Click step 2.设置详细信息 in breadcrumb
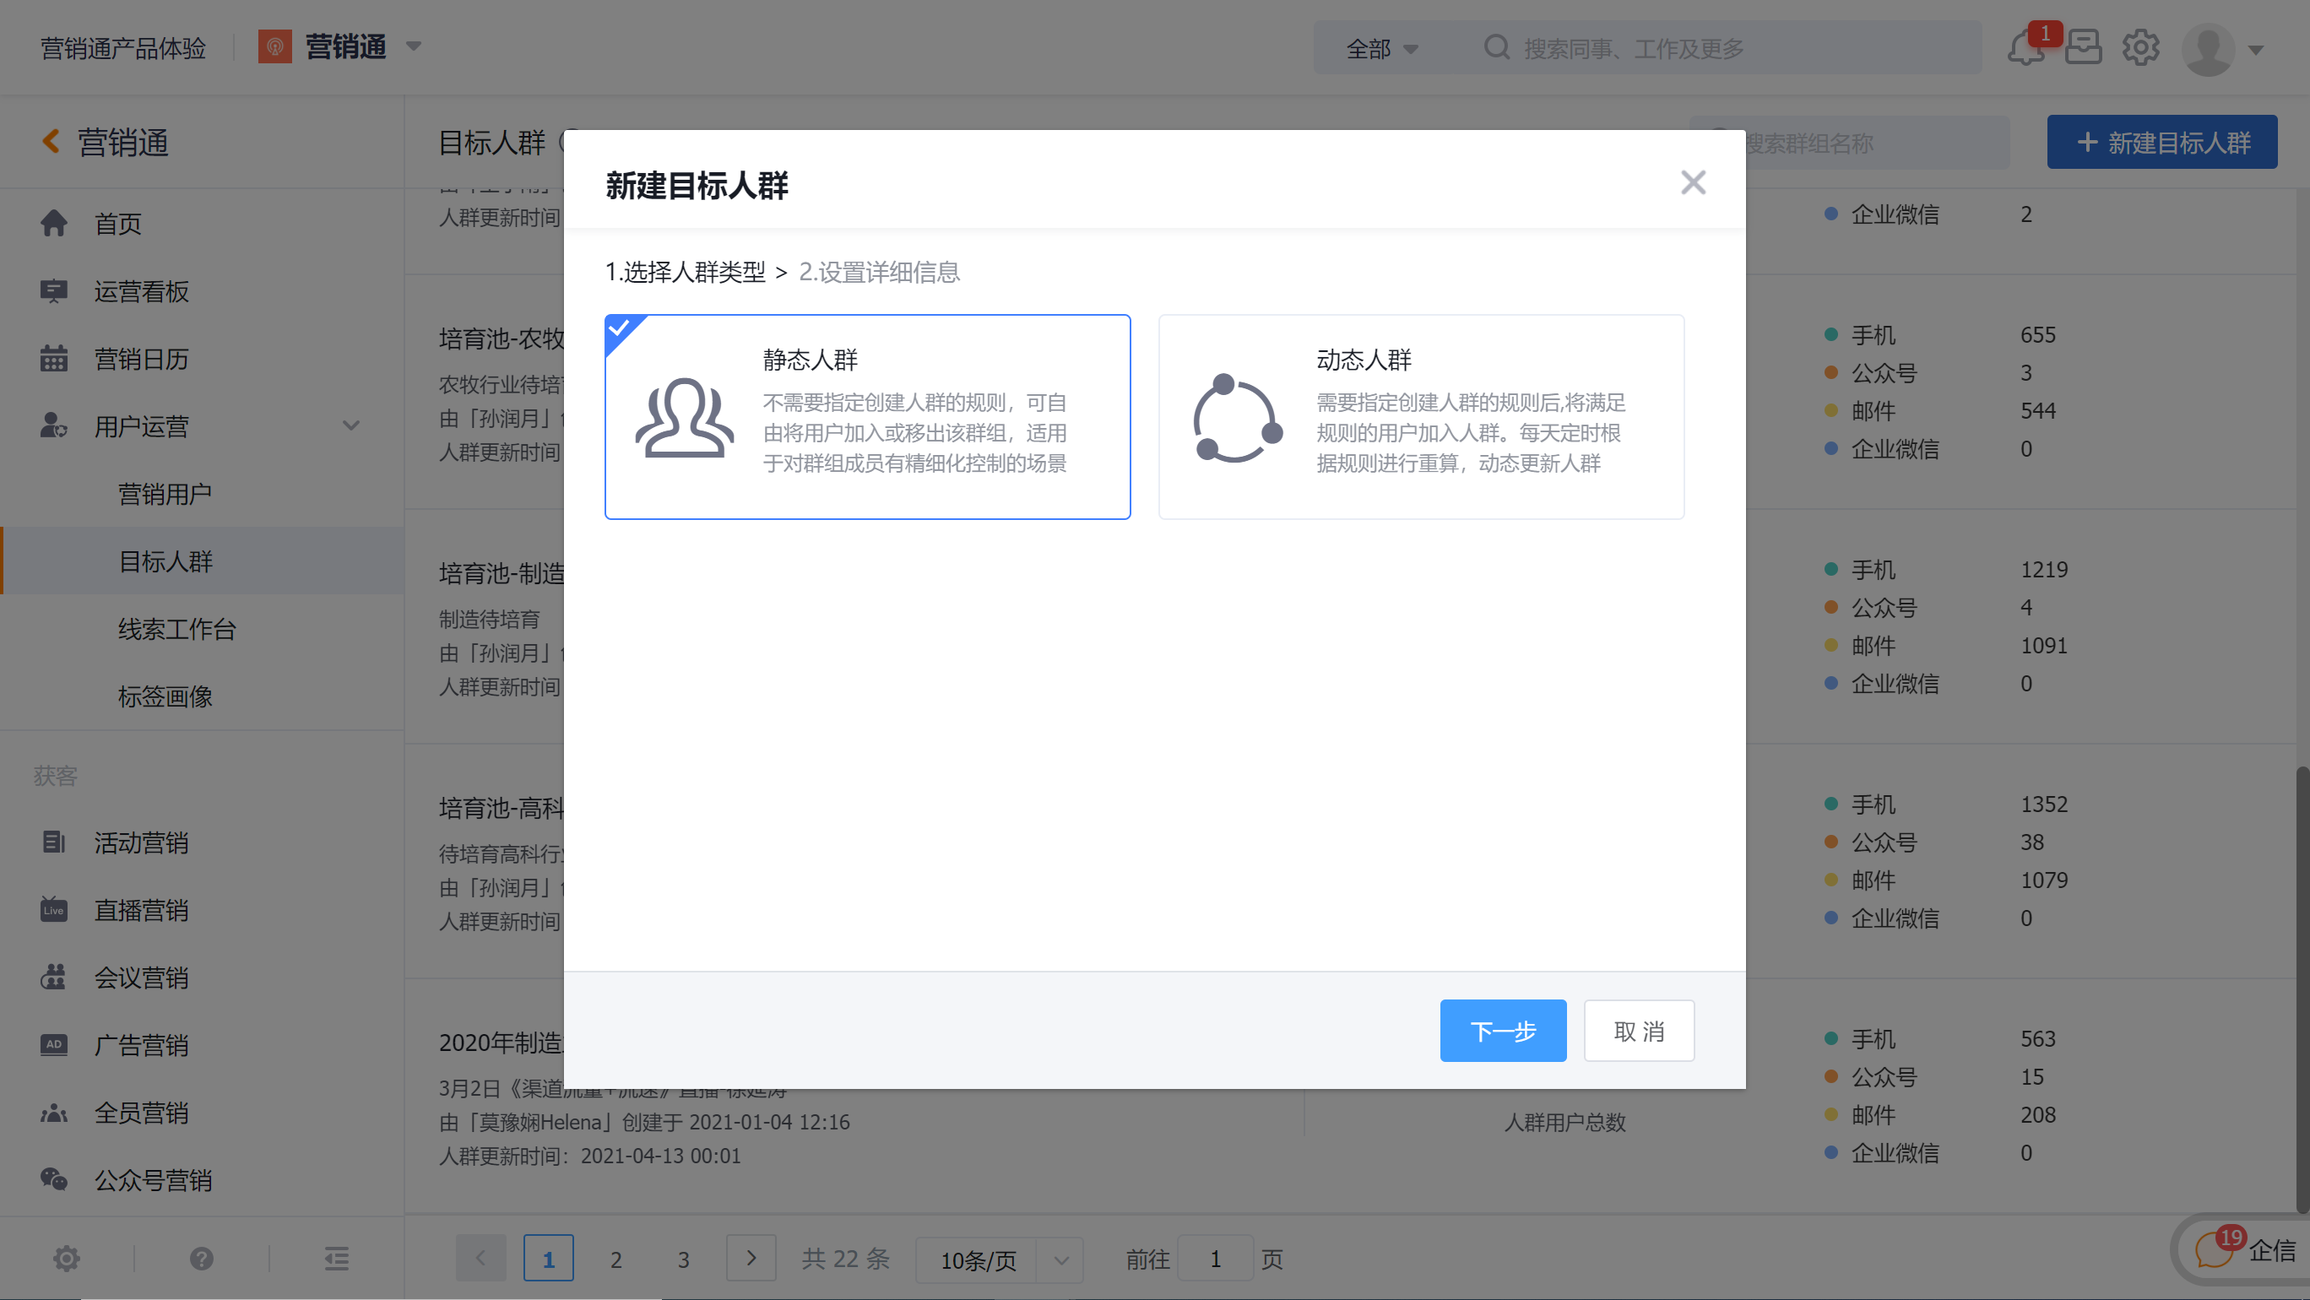 879,272
